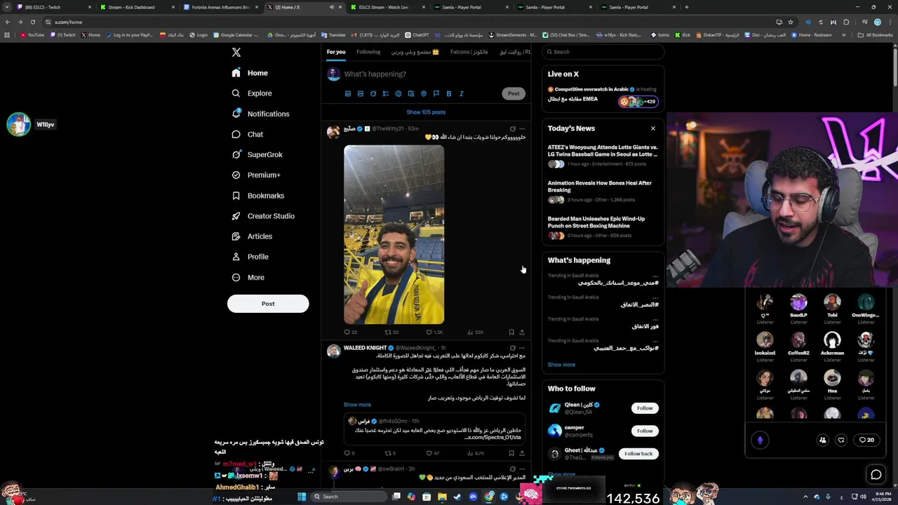Add media image to the new post

pyautogui.click(x=348, y=93)
